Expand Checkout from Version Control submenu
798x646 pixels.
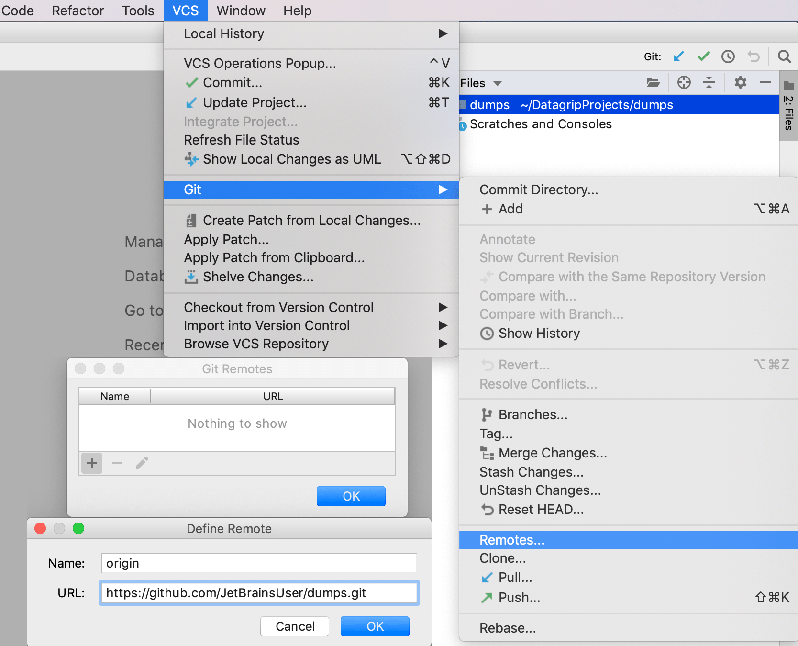tap(311, 307)
